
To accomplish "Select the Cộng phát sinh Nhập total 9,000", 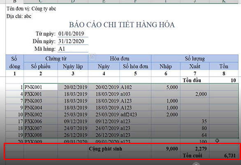I will (x=166, y=149).
